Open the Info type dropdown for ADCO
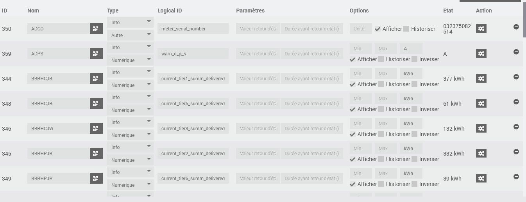This screenshot has height=202, width=526. 130,22
